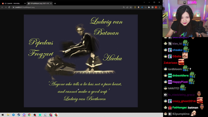The width and height of the screenshot is (208, 117).
Task: Reload the image page
Action: pyautogui.click(x=9, y=7)
